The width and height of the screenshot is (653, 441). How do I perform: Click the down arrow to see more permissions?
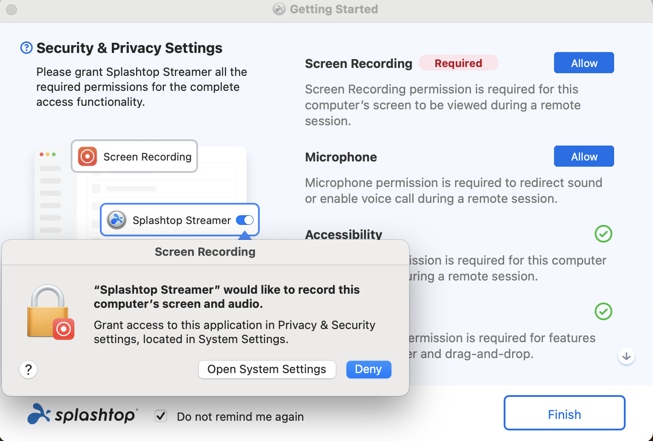(626, 356)
